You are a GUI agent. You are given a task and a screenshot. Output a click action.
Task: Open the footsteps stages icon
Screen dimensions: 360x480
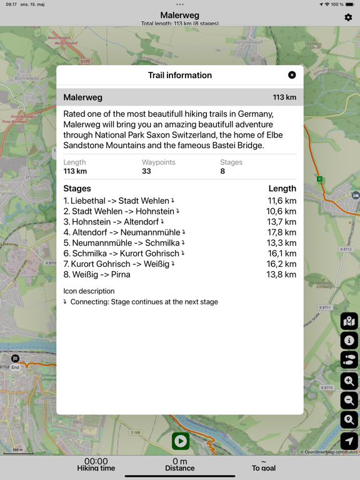(x=349, y=360)
